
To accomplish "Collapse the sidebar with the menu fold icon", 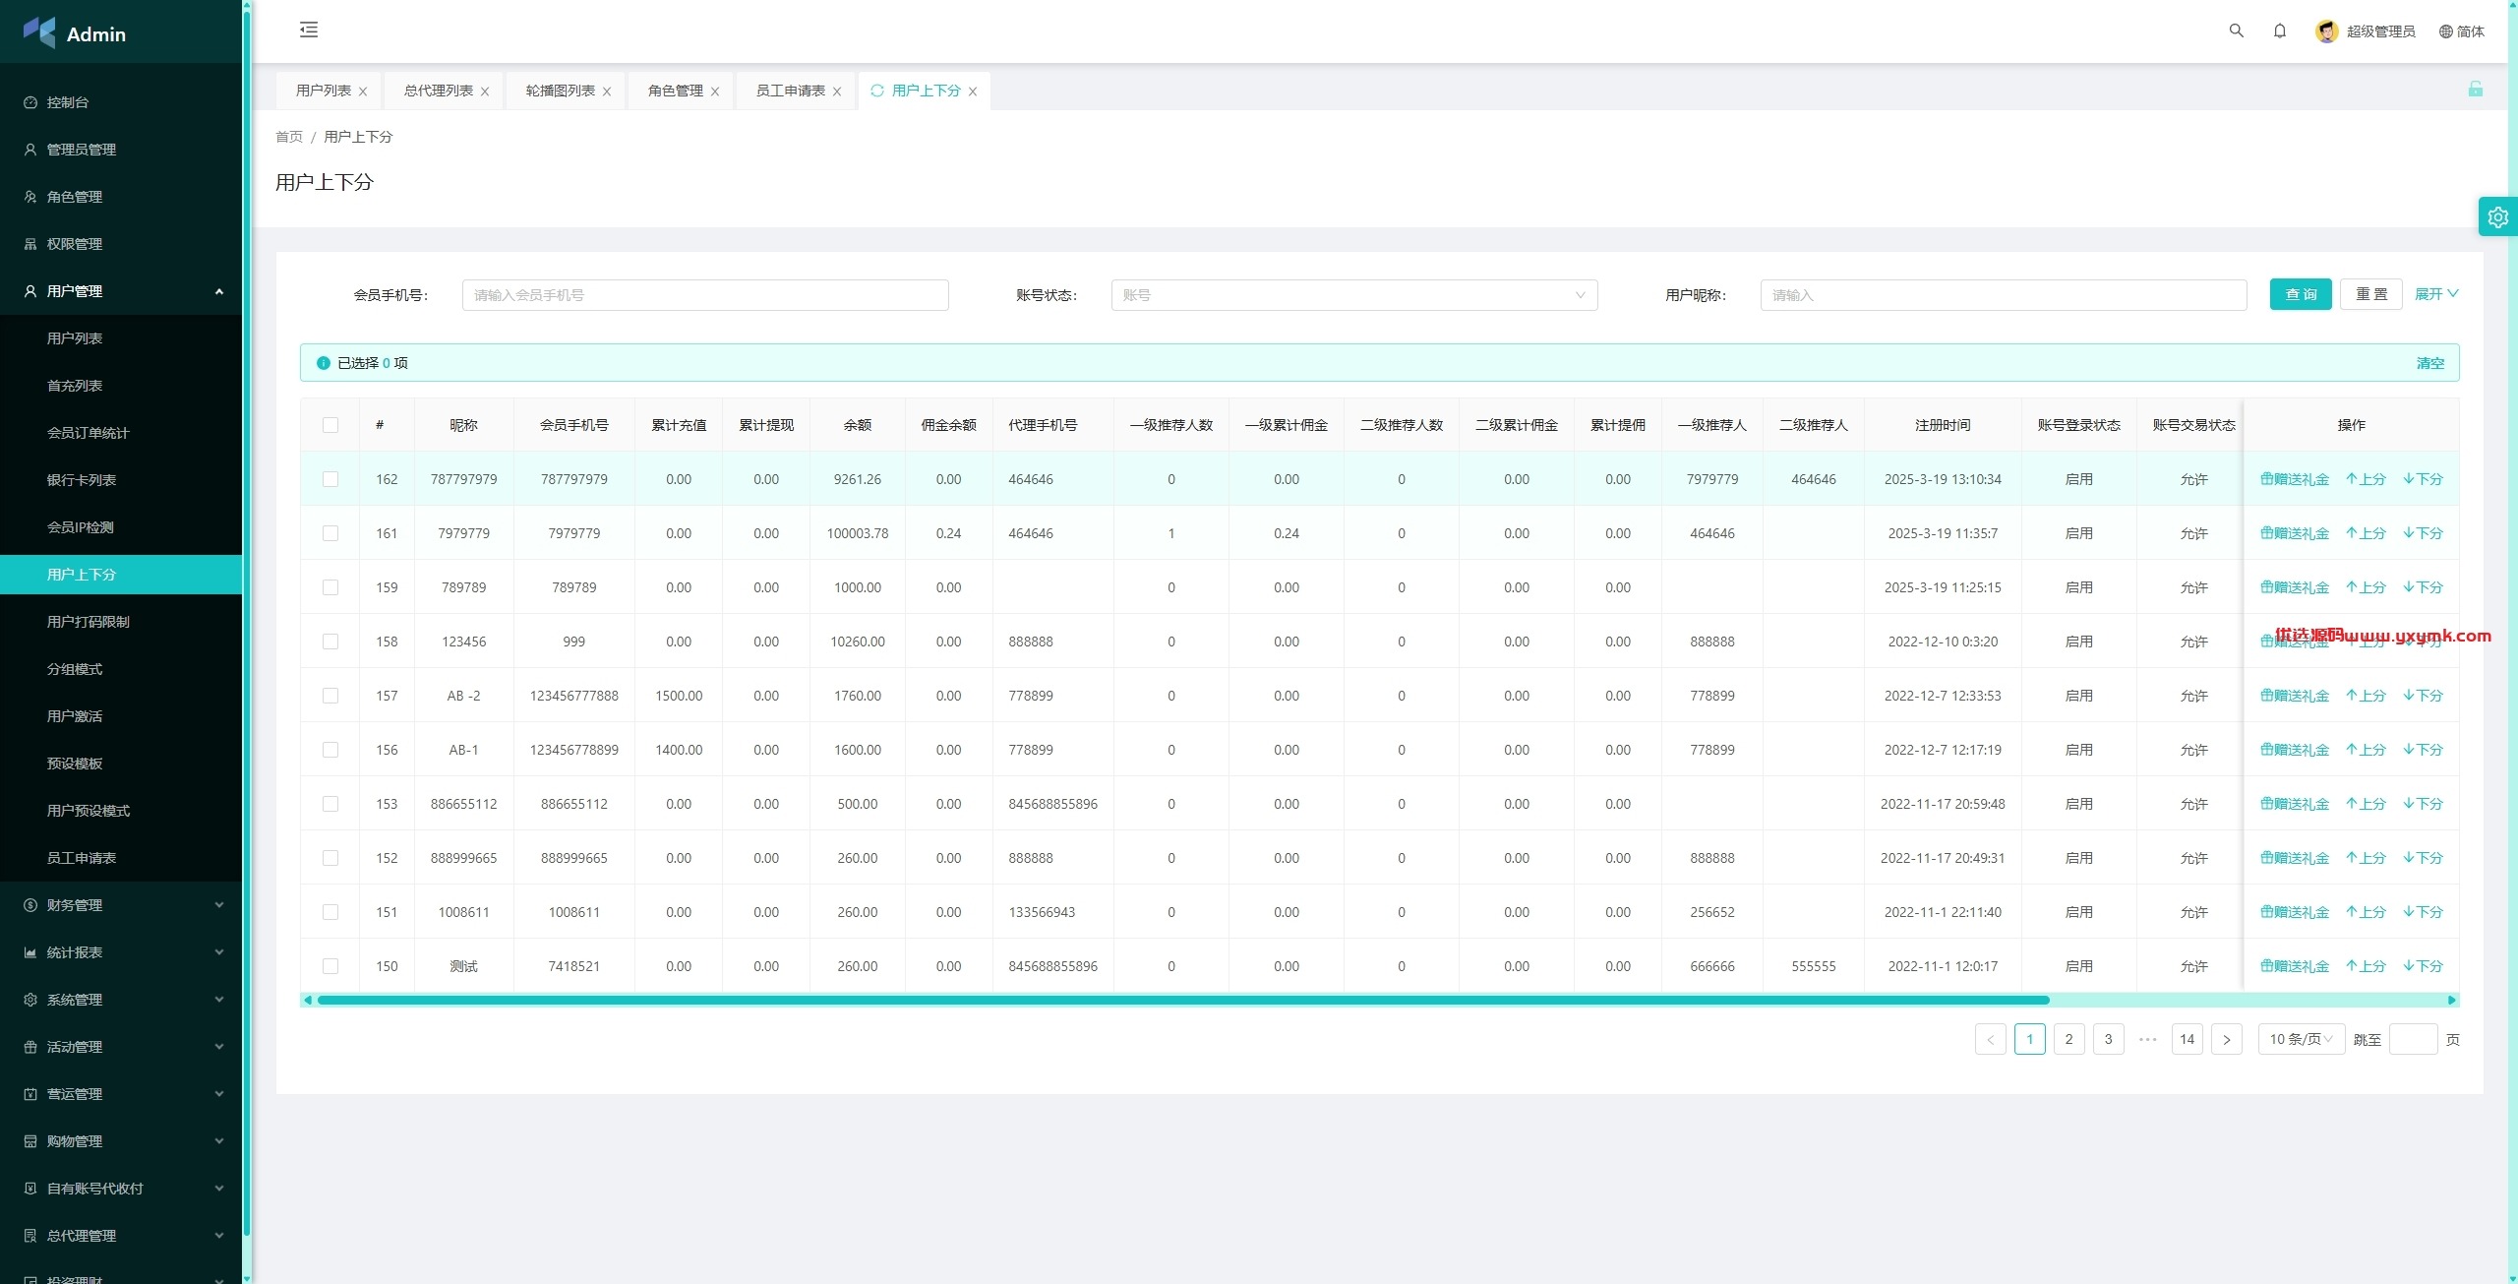I will coord(309,30).
